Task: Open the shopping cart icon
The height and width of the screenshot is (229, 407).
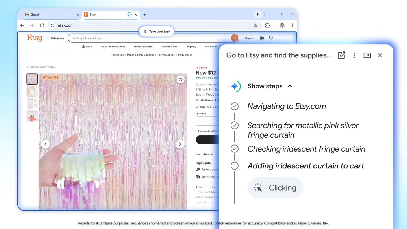Action: tap(270, 38)
